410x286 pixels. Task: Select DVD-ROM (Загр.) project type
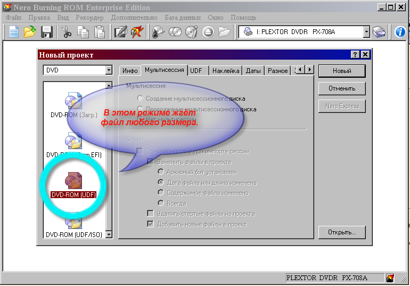[x=73, y=105]
